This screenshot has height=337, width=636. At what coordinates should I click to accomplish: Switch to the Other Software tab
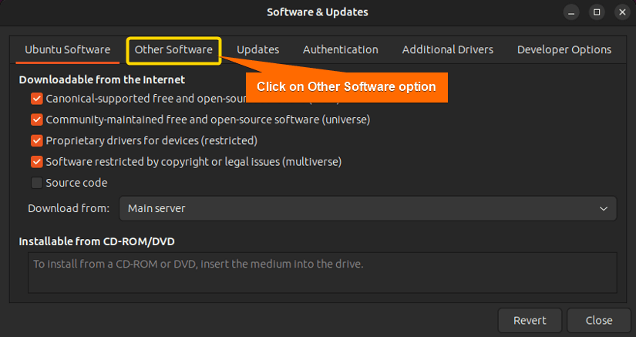pos(173,50)
